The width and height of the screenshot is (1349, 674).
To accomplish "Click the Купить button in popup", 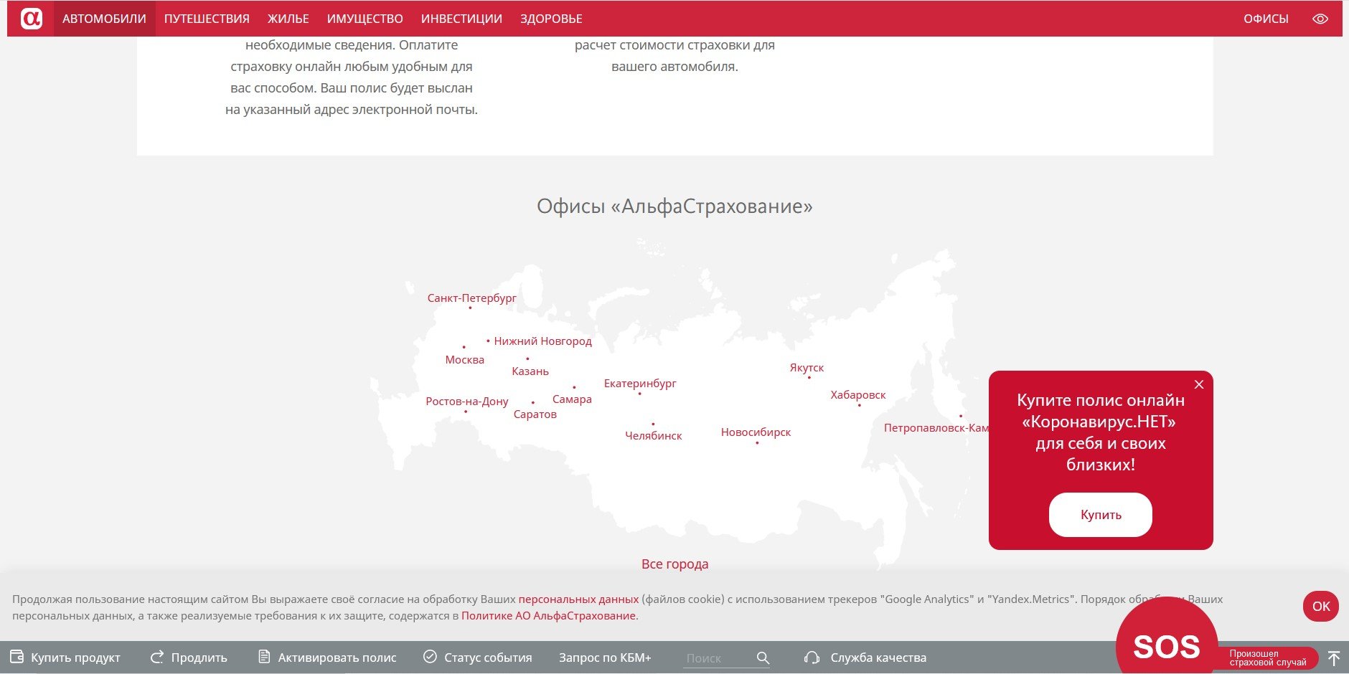I will [1100, 515].
